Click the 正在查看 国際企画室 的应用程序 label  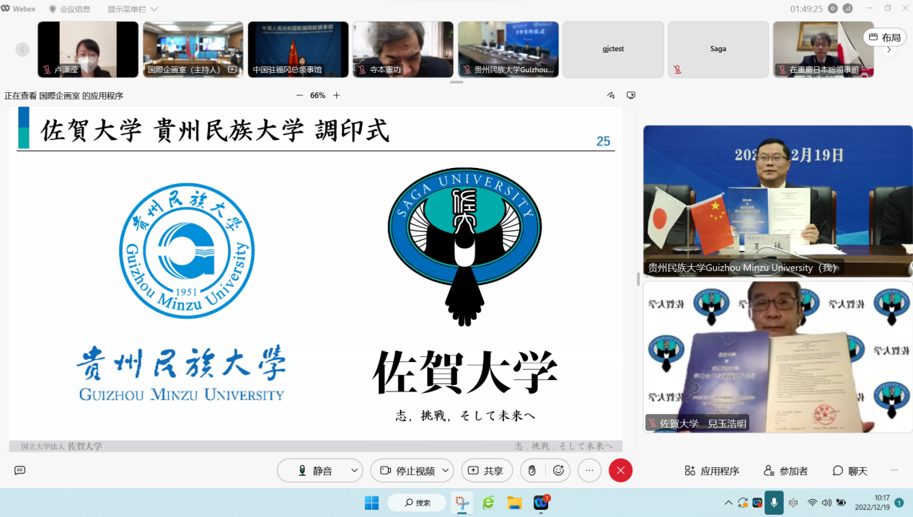coord(64,95)
